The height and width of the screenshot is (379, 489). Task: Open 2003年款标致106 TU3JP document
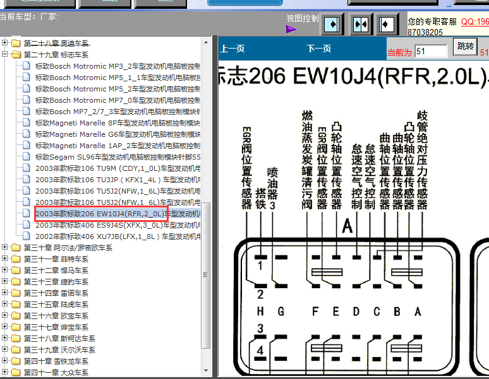tap(118, 180)
